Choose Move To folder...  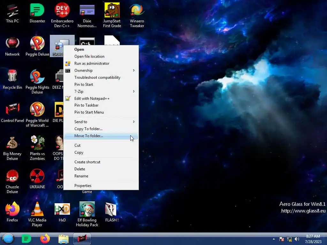coord(101,136)
